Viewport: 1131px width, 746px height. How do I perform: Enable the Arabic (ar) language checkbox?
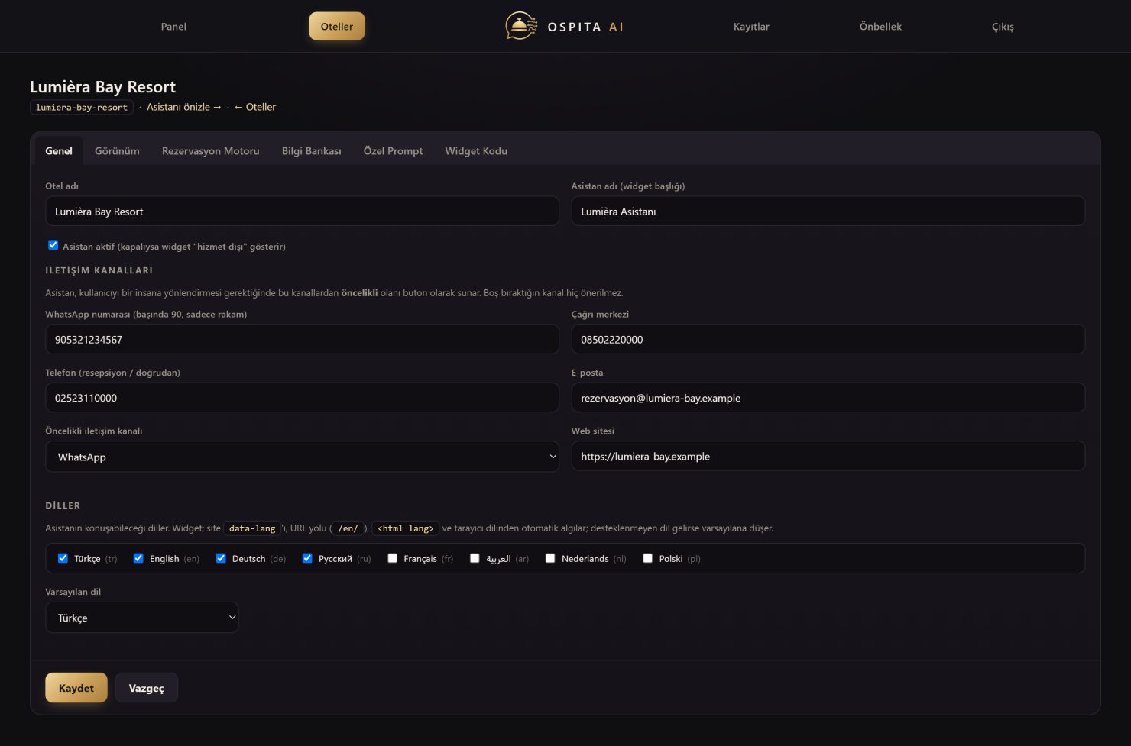(475, 558)
